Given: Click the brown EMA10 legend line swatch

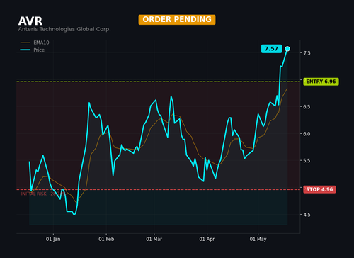Looking at the screenshot, I should coord(25,43).
